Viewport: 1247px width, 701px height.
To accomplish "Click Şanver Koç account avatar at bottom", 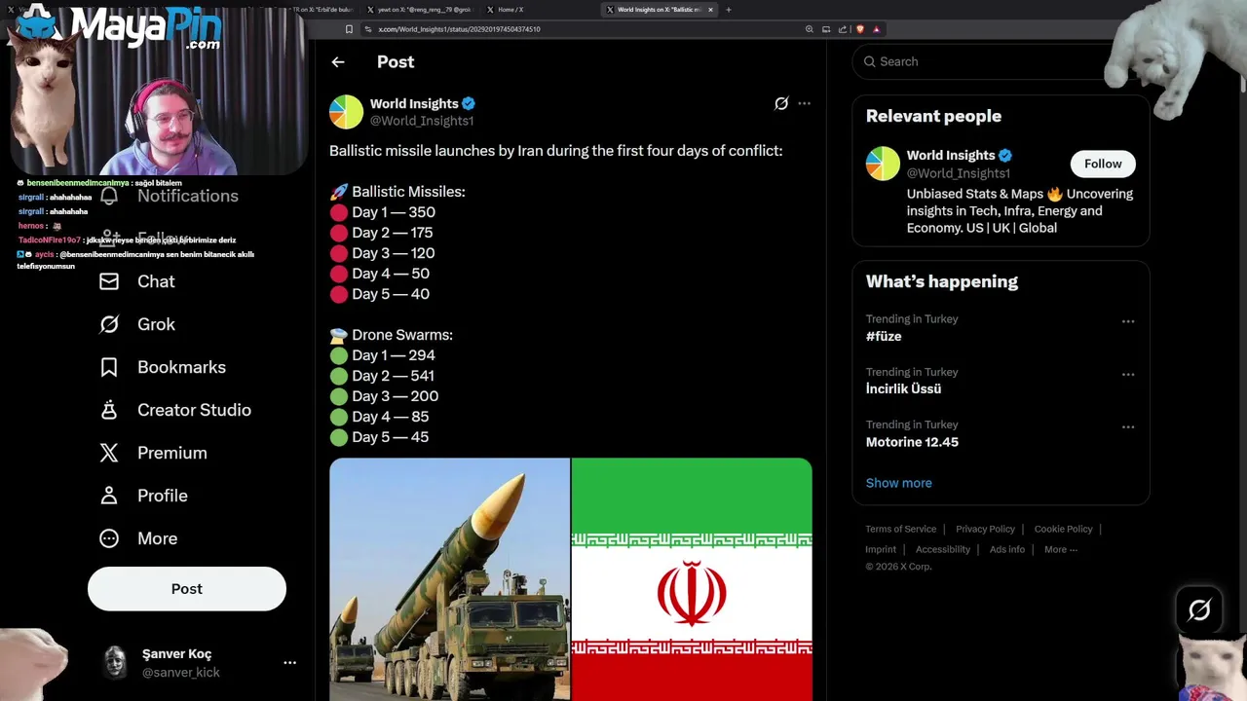I will [115, 662].
